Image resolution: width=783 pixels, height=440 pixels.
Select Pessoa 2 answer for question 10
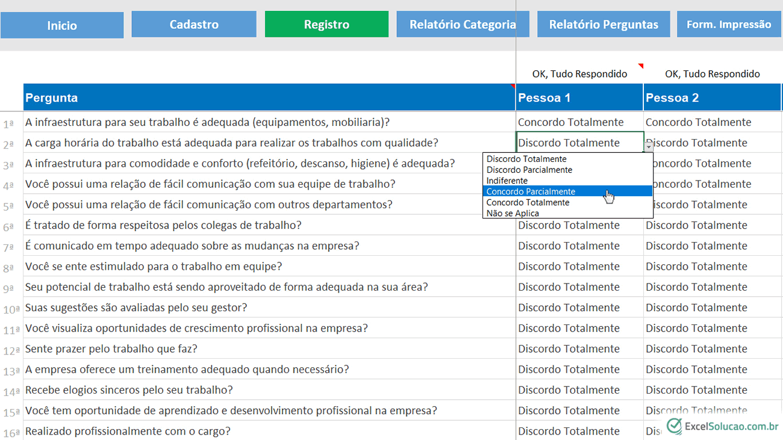[x=712, y=308]
